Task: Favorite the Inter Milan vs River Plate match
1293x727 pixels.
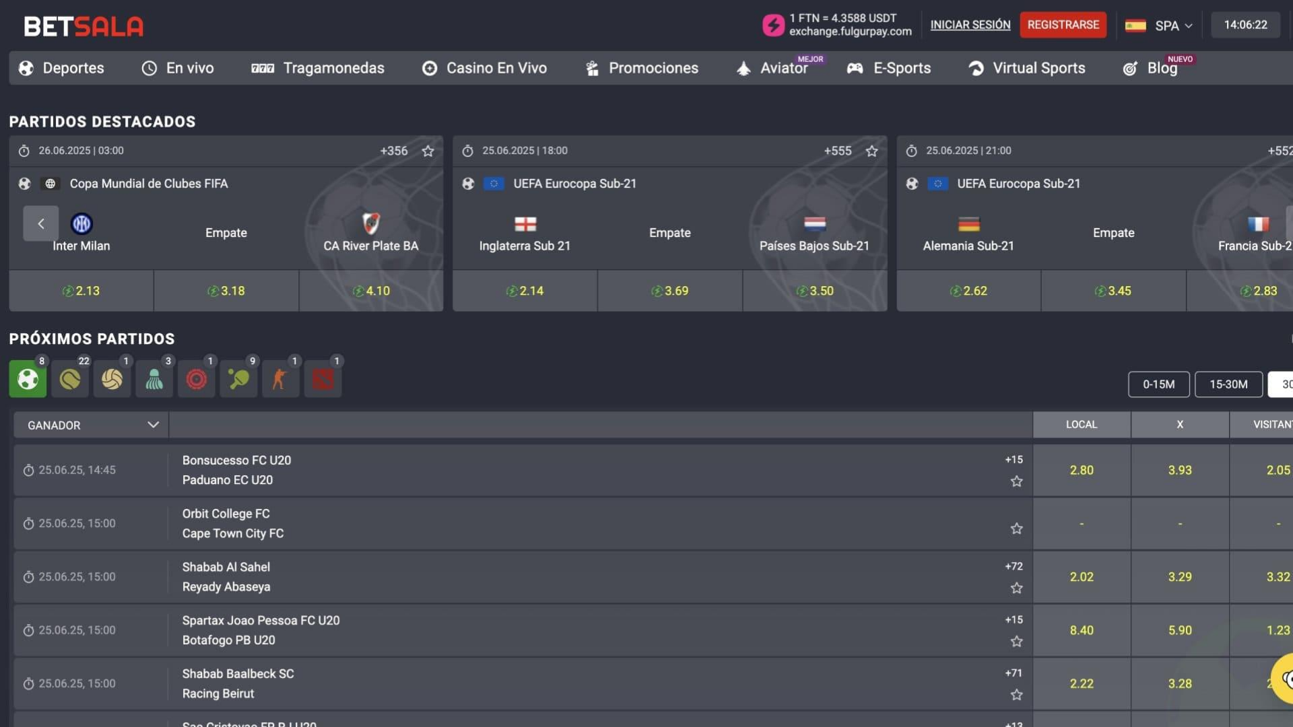Action: click(428, 151)
